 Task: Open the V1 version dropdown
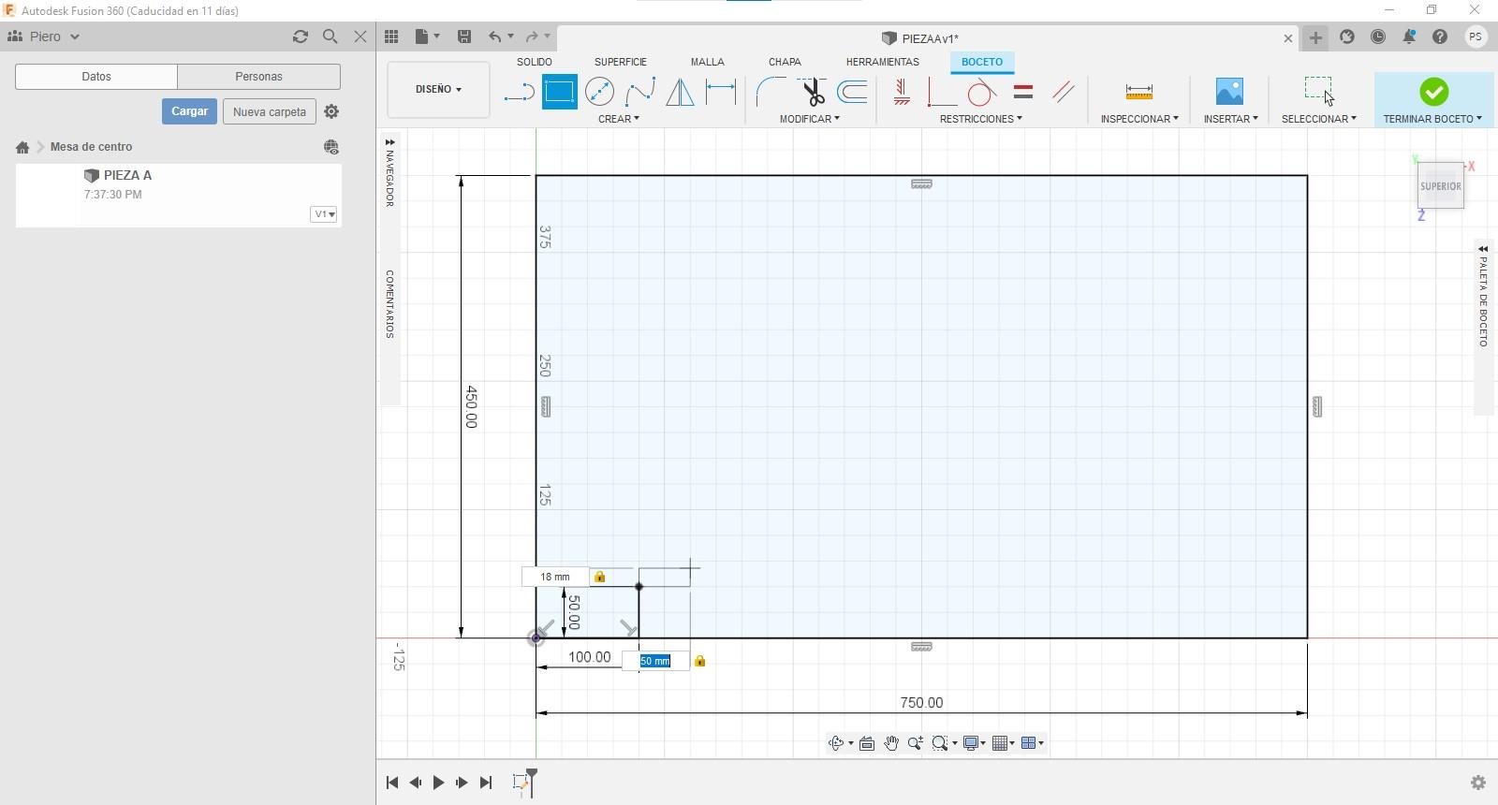pos(324,214)
